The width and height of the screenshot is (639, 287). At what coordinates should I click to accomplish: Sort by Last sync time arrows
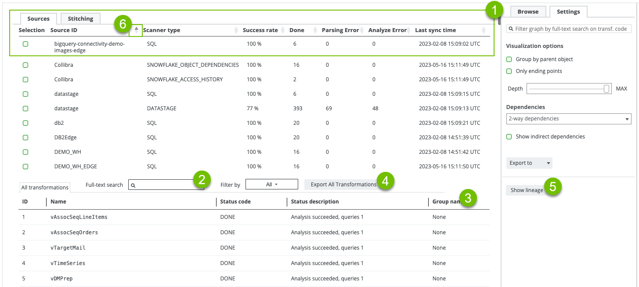tap(484, 30)
